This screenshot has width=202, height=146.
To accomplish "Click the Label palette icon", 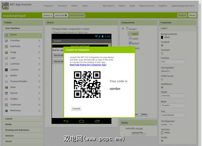I will [6, 58].
